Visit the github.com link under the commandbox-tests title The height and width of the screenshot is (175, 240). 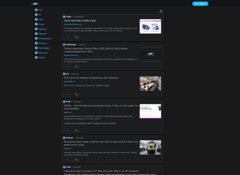(x=68, y=113)
